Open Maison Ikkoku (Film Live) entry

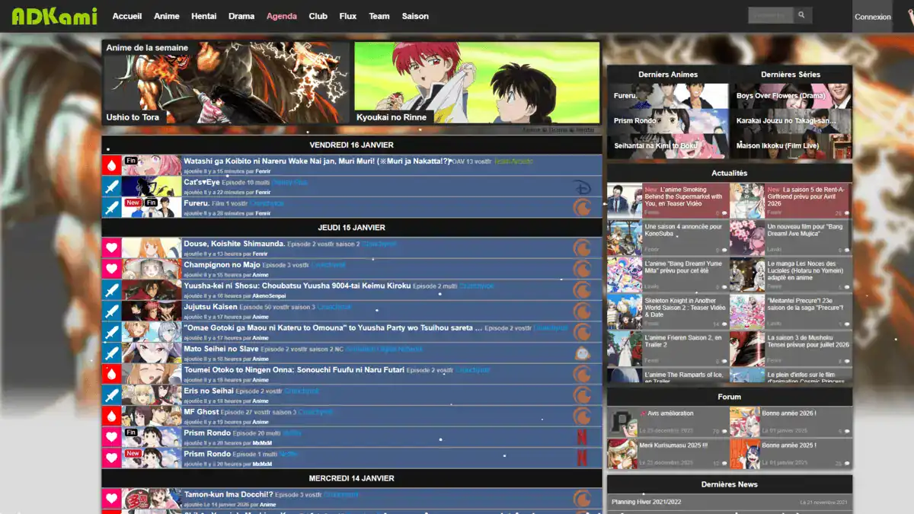tap(791, 145)
